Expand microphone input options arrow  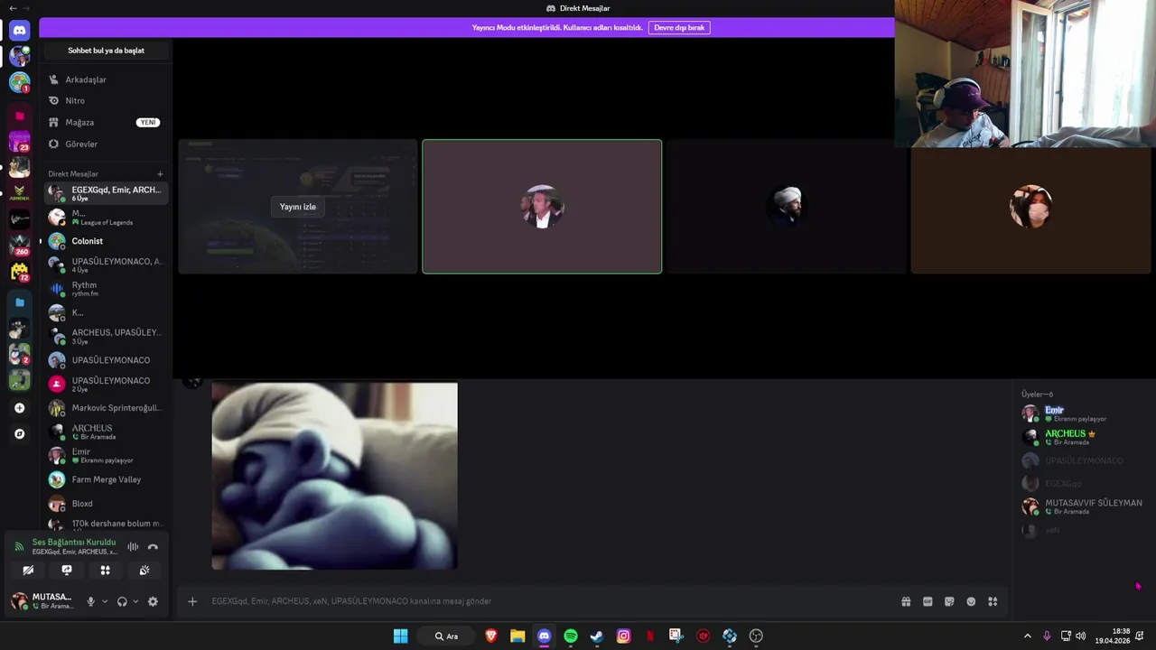coord(105,602)
